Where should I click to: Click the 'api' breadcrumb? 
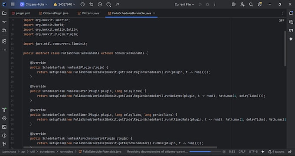click(23, 152)
